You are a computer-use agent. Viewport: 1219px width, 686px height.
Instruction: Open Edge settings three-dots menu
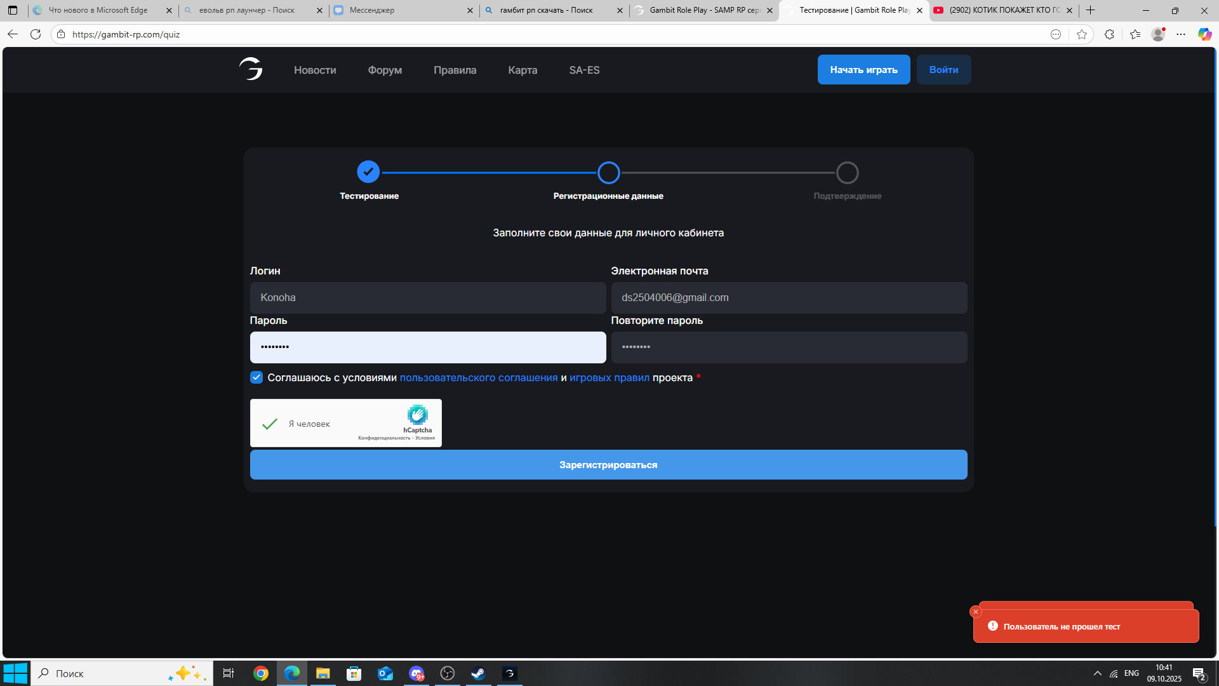click(x=1181, y=34)
